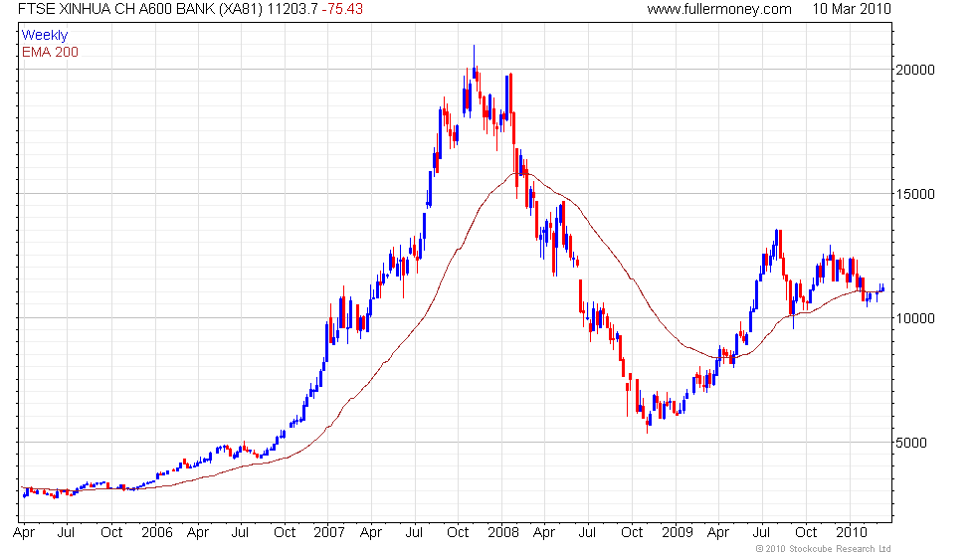Click the 2007 year label on time axis
This screenshot has height=557, width=975.
tap(329, 533)
